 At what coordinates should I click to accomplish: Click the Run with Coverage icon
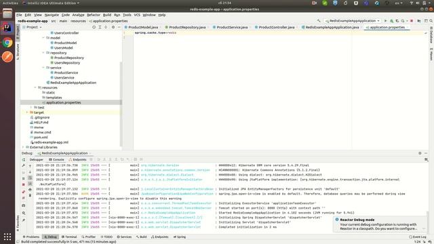(x=397, y=21)
